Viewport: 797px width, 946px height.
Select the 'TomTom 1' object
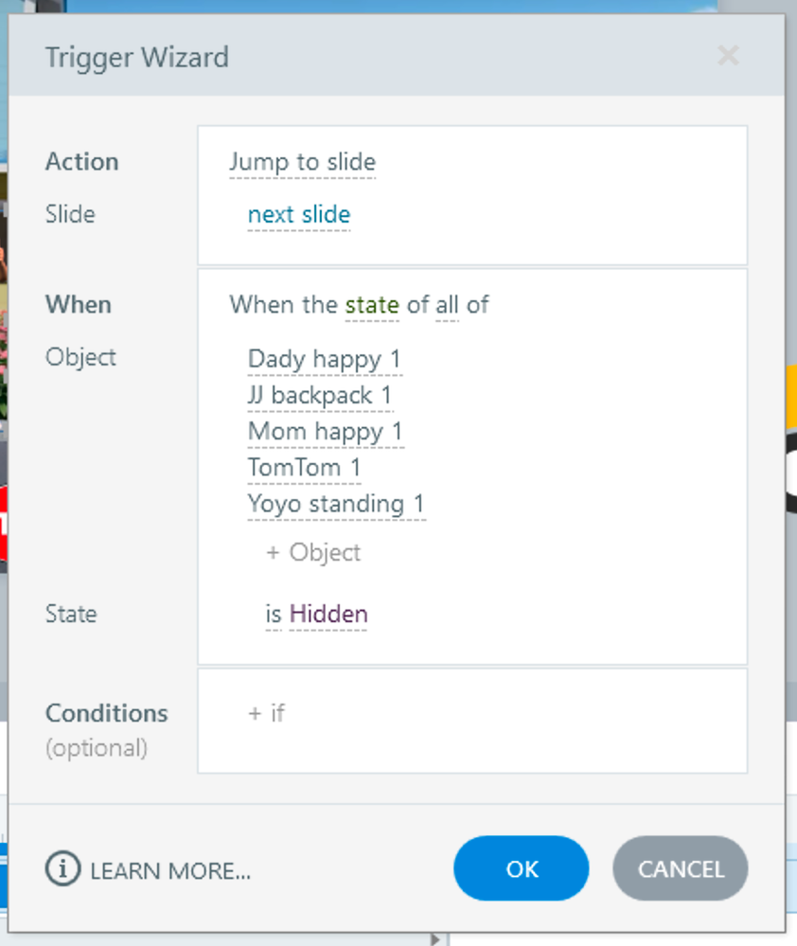304,468
